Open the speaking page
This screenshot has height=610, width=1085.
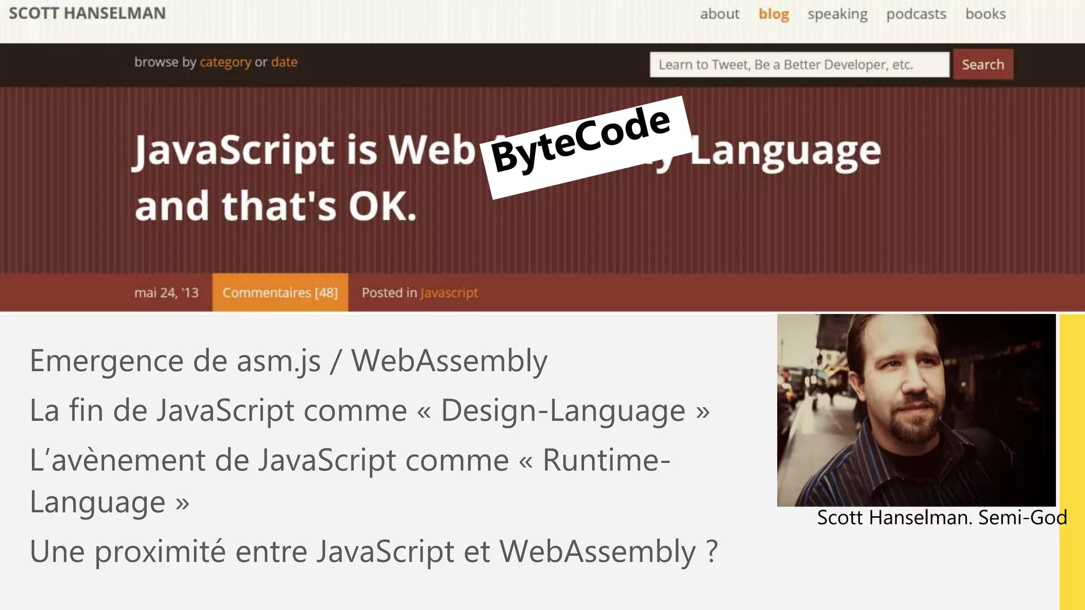[838, 14]
